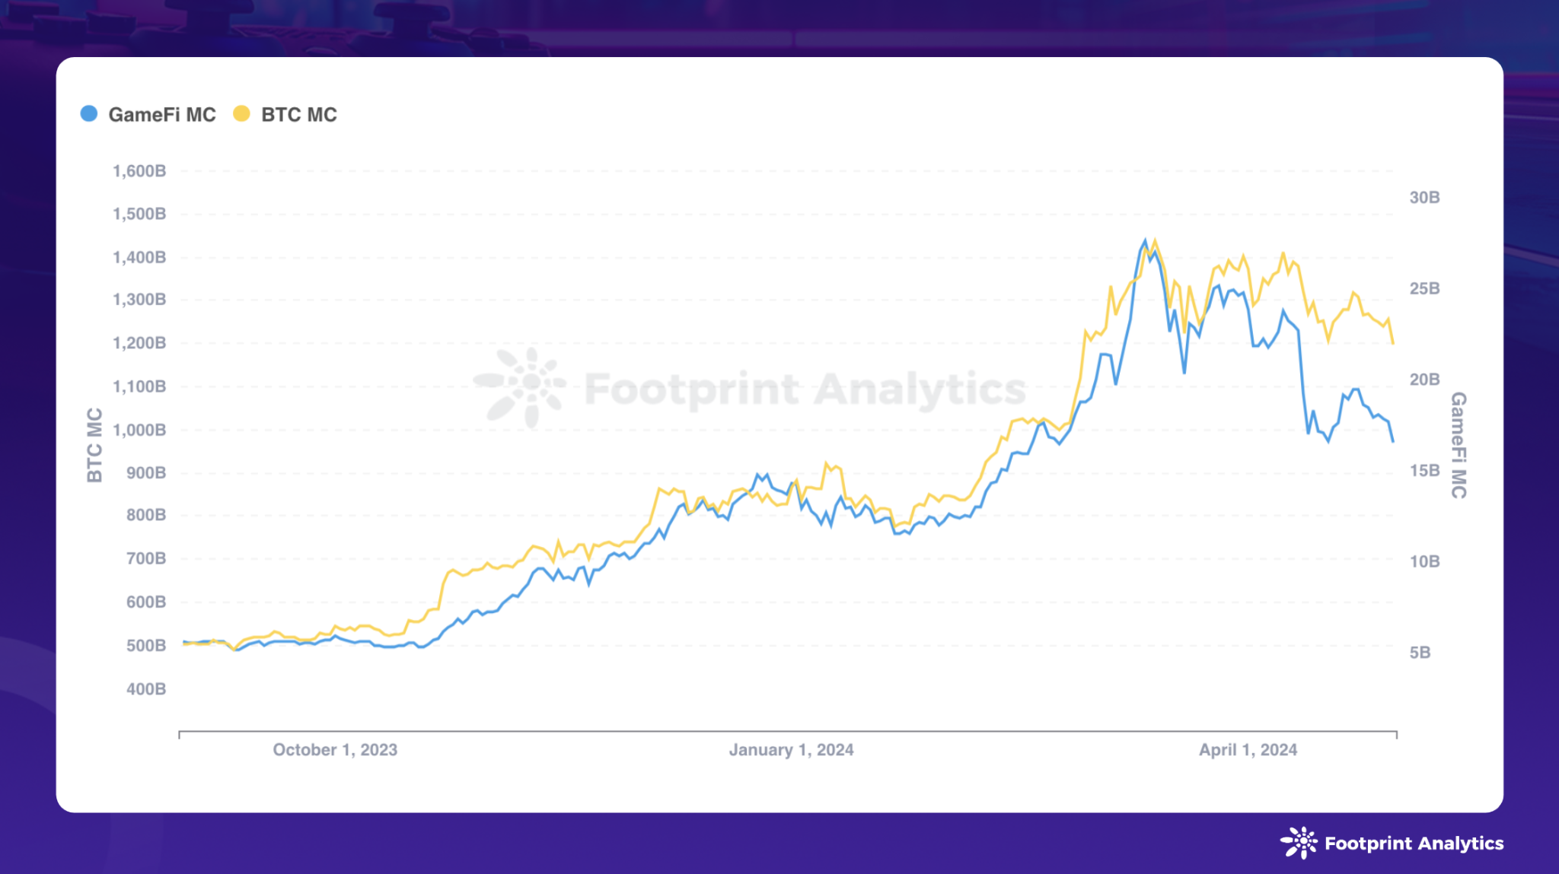Click the vertical BTC MC left axis title
Viewport: 1559px width, 874px height.
(94, 445)
